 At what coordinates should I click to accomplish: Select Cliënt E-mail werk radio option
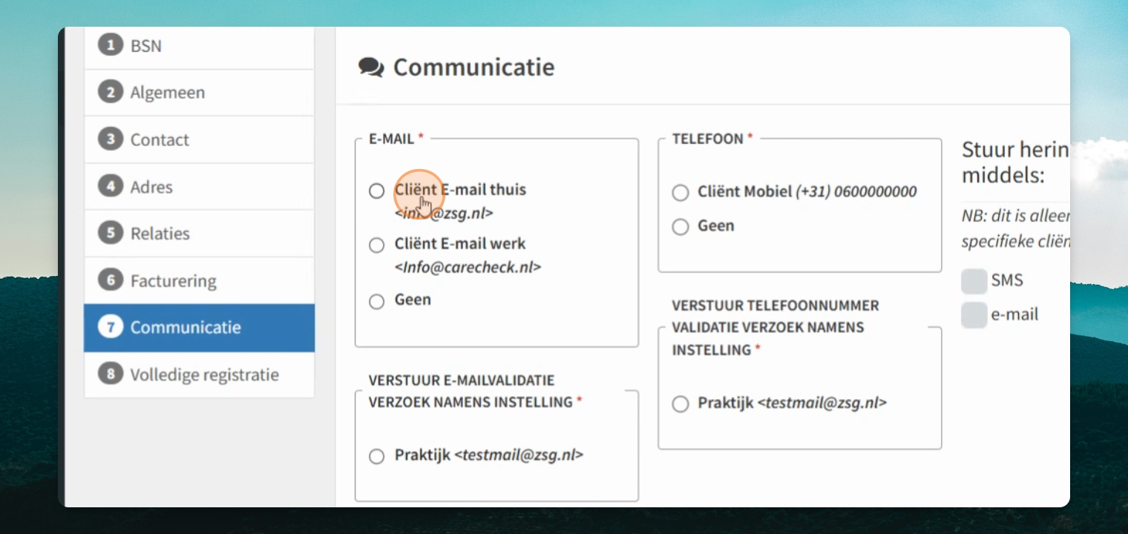tap(377, 245)
